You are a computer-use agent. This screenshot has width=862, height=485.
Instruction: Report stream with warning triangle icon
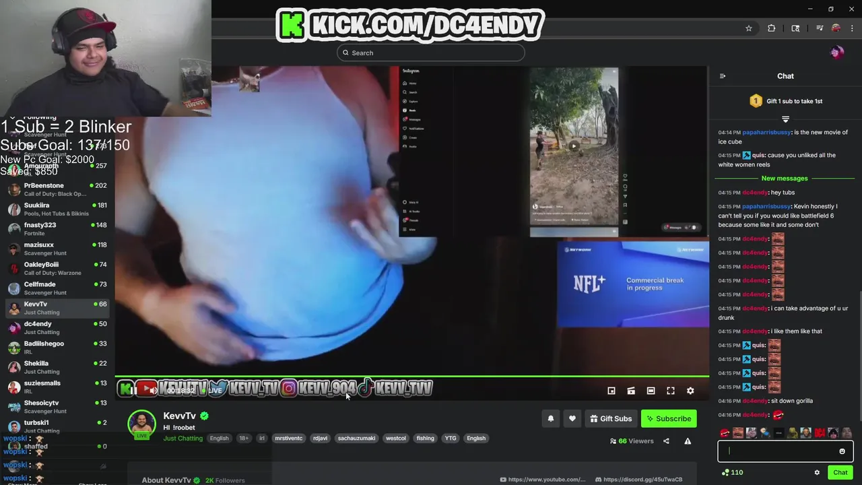688,441
